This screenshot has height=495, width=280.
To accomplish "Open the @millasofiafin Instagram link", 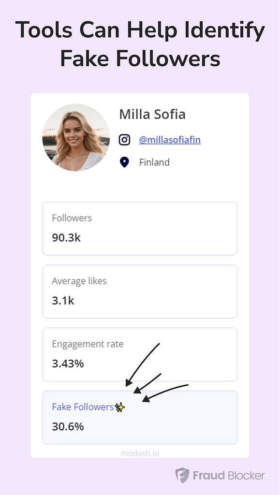I will pyautogui.click(x=170, y=140).
